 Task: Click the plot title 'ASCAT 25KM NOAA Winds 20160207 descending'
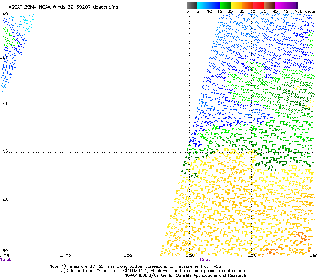tap(63, 7)
